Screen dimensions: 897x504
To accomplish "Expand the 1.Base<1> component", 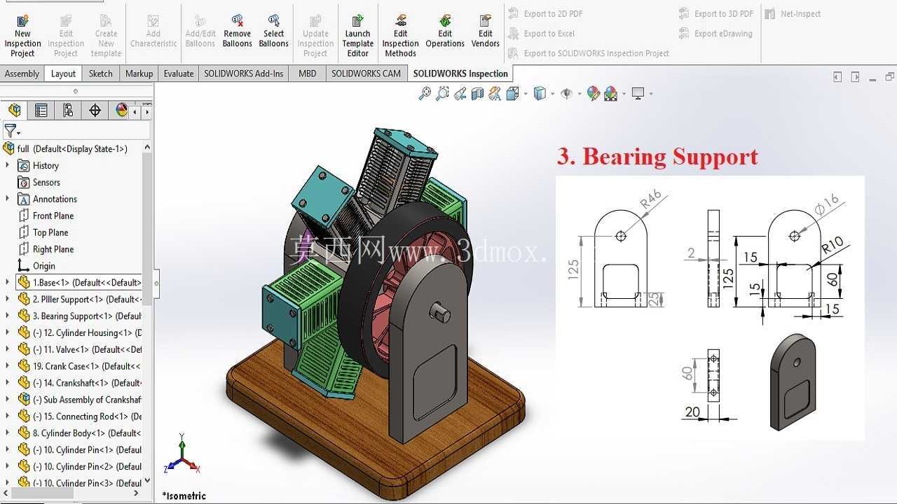I will pyautogui.click(x=8, y=282).
